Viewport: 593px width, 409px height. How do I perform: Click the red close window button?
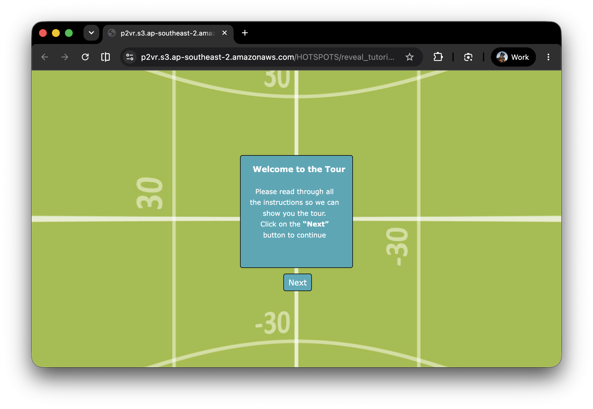[x=43, y=33]
